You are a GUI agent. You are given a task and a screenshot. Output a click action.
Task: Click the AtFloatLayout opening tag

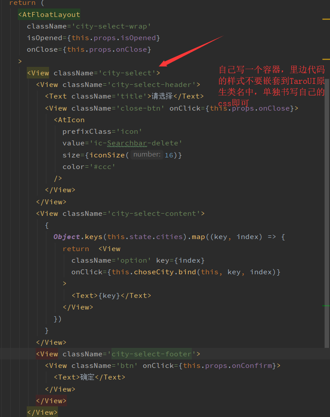pyautogui.click(x=49, y=15)
